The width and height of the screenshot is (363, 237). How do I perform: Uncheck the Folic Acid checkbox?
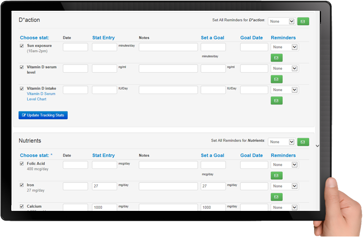click(x=22, y=164)
